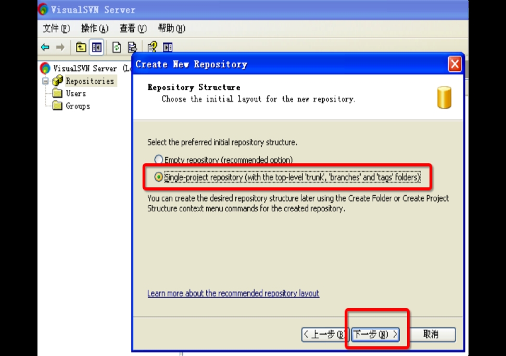The height and width of the screenshot is (356, 506).
Task: Close the Create New Repository dialog
Action: coord(454,64)
